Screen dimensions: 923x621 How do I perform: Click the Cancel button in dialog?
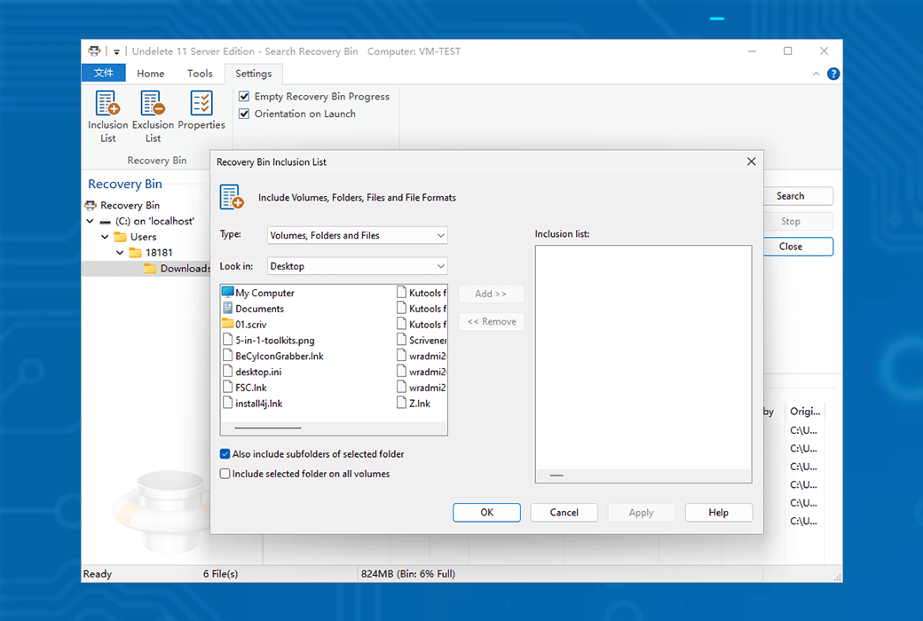pos(564,513)
